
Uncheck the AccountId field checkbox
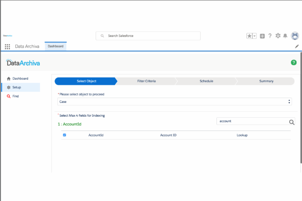pos(65,135)
